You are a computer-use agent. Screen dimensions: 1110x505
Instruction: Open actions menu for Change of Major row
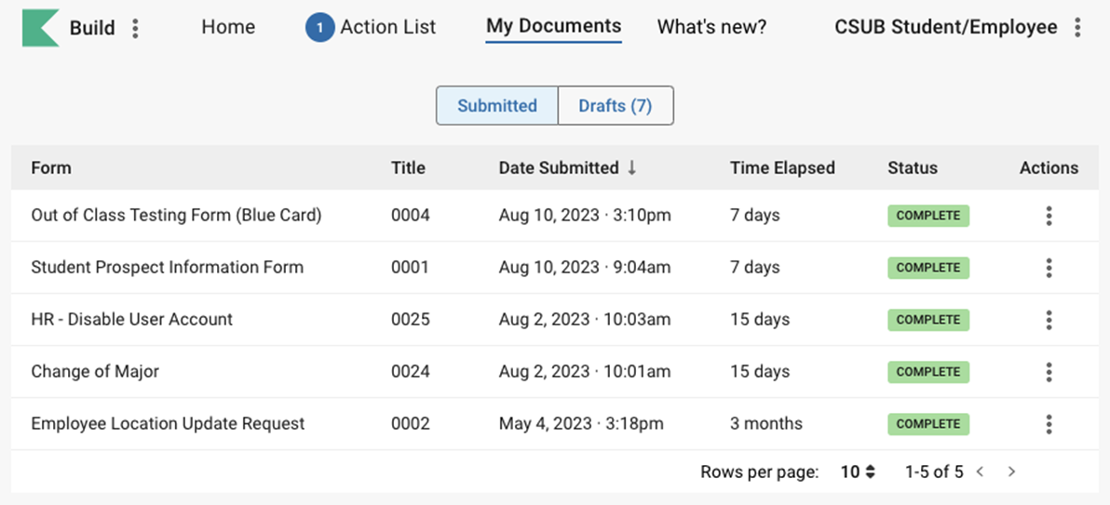[x=1049, y=372]
